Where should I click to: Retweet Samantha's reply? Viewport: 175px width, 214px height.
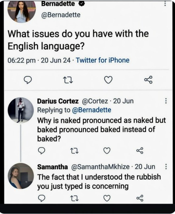pyautogui.click(x=74, y=198)
